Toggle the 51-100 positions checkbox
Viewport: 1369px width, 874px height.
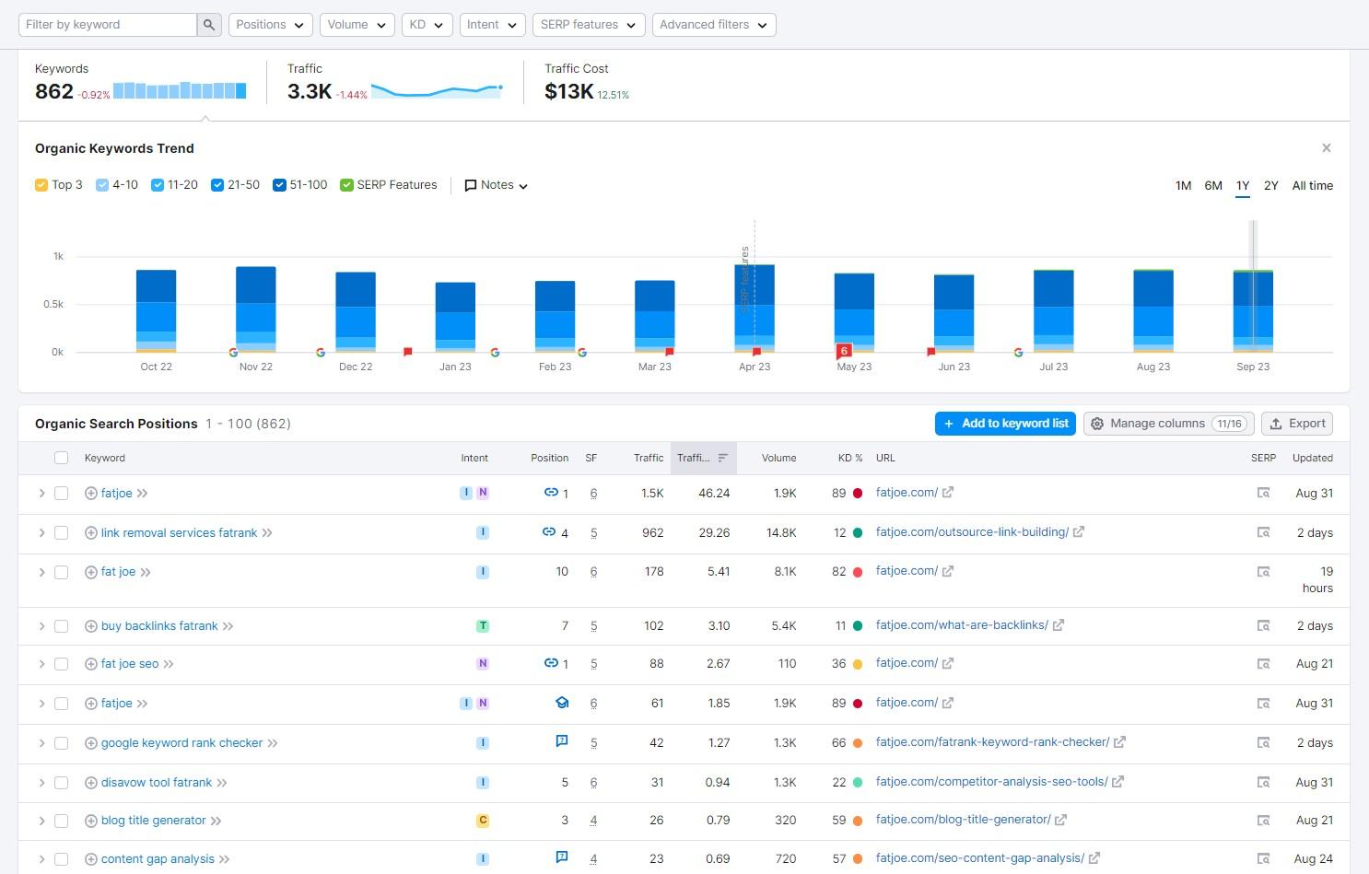(x=279, y=185)
